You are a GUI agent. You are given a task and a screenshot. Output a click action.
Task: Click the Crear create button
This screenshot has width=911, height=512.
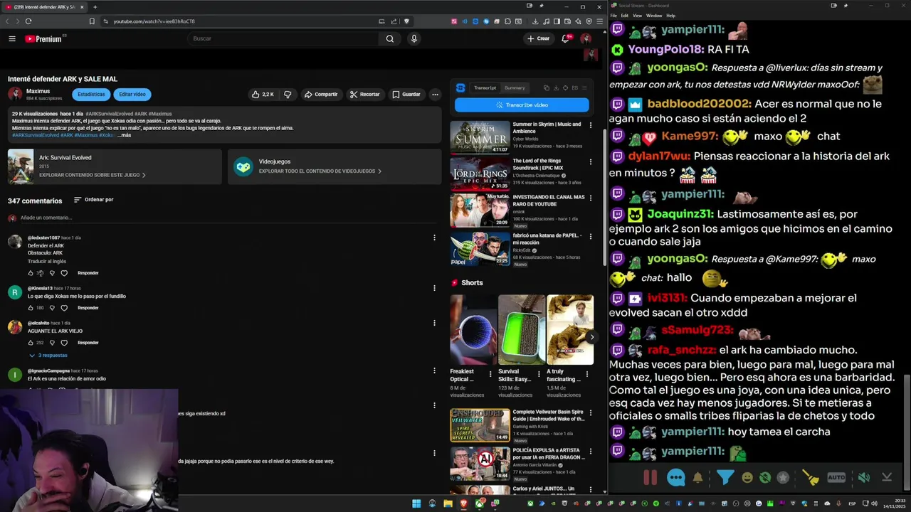(x=539, y=38)
